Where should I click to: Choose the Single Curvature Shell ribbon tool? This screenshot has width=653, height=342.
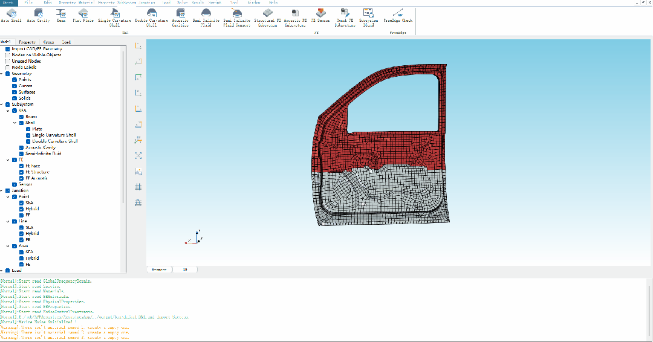tap(114, 18)
